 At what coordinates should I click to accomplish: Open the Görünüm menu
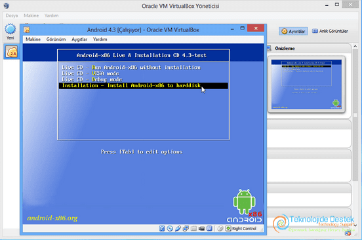click(56, 39)
